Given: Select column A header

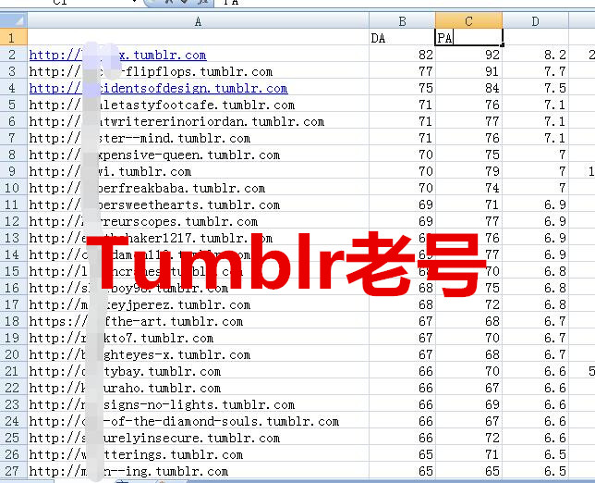Looking at the screenshot, I should click(x=198, y=21).
